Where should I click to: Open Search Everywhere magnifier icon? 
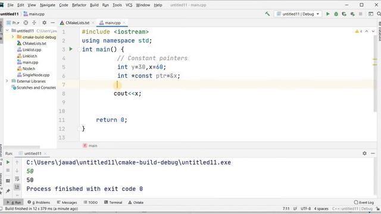coord(379,14)
